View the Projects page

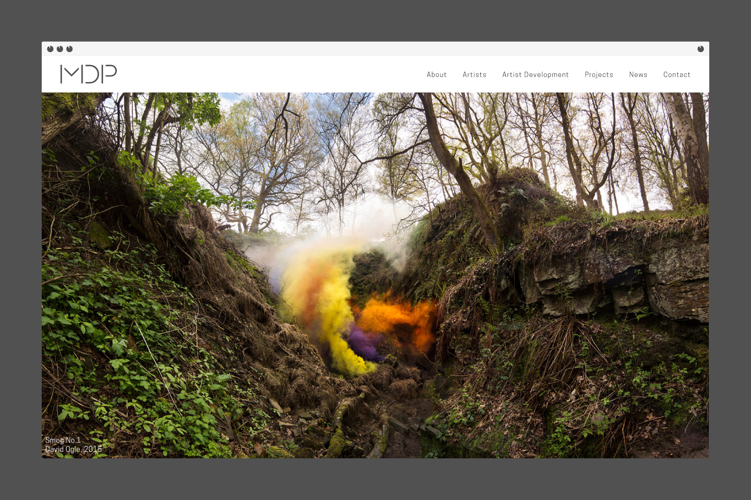pos(599,75)
